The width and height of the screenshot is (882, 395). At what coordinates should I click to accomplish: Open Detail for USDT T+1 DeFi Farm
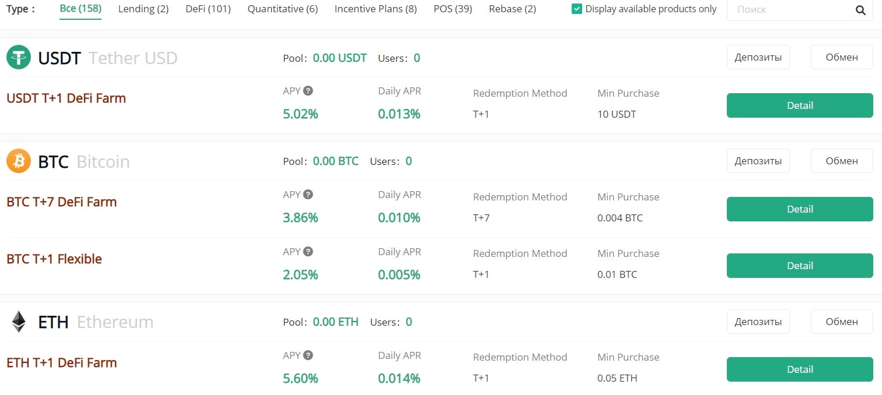tap(799, 105)
